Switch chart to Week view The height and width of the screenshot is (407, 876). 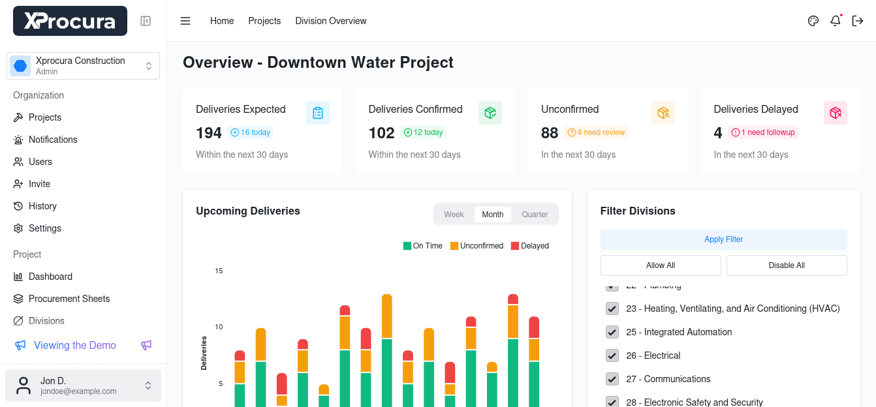(x=454, y=215)
